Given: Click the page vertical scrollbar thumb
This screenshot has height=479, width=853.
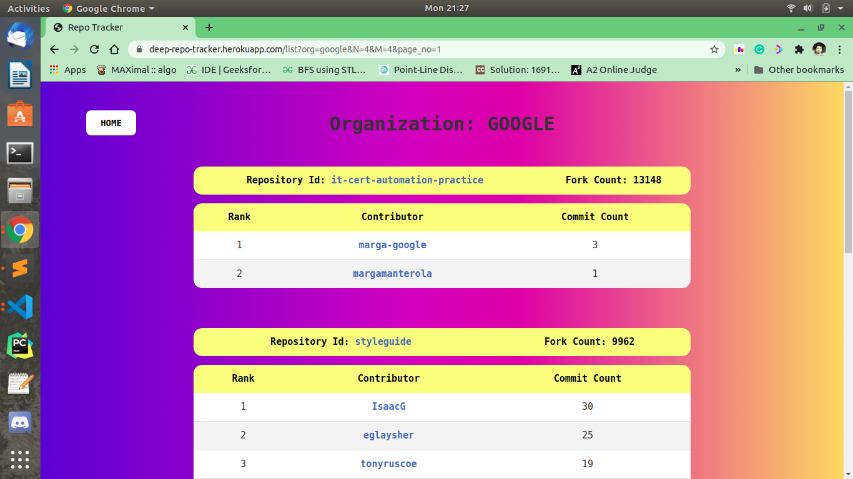Looking at the screenshot, I should click(848, 172).
